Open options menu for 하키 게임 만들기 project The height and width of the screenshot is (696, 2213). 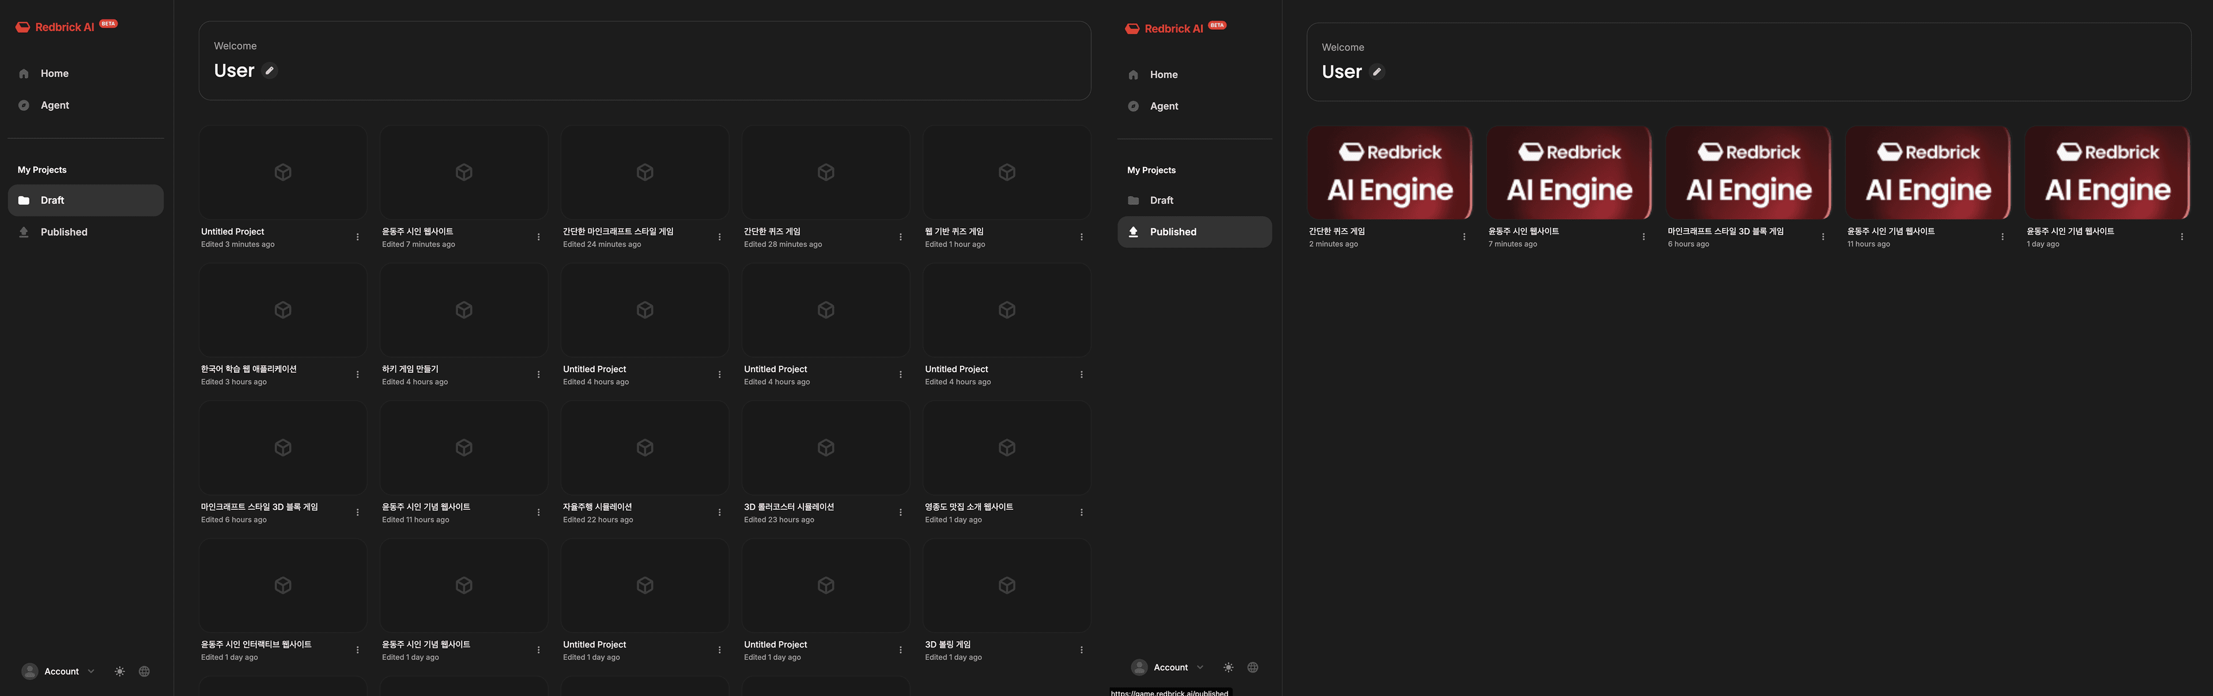click(539, 375)
